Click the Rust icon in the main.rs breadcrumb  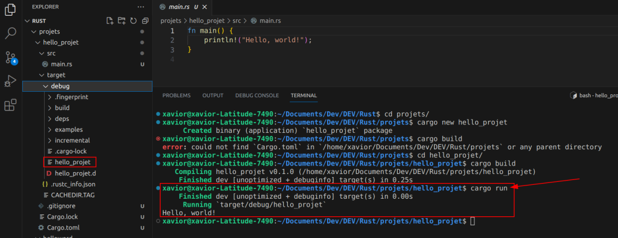pyautogui.click(x=253, y=21)
